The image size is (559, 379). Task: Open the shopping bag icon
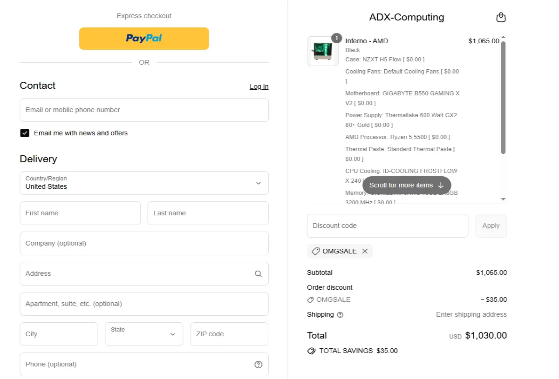(501, 17)
